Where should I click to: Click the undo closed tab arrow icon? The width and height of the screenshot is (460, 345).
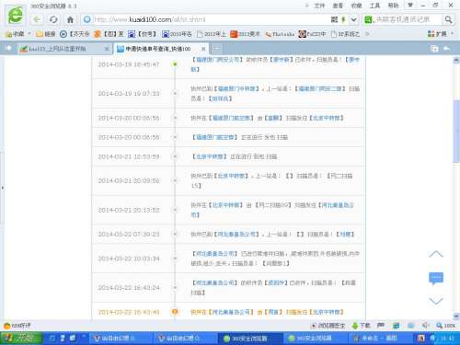[447, 49]
